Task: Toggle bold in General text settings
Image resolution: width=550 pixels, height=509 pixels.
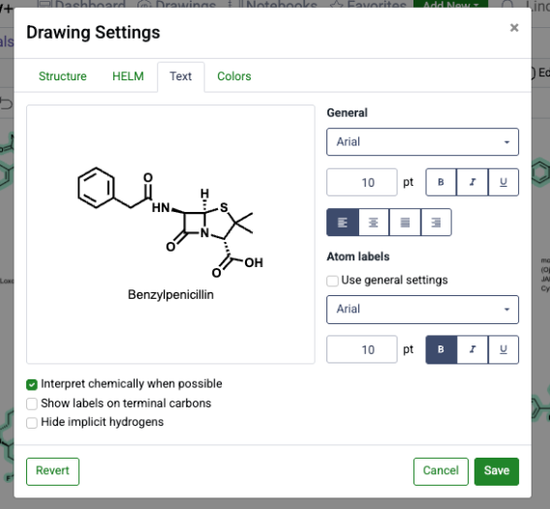Action: coord(441,182)
